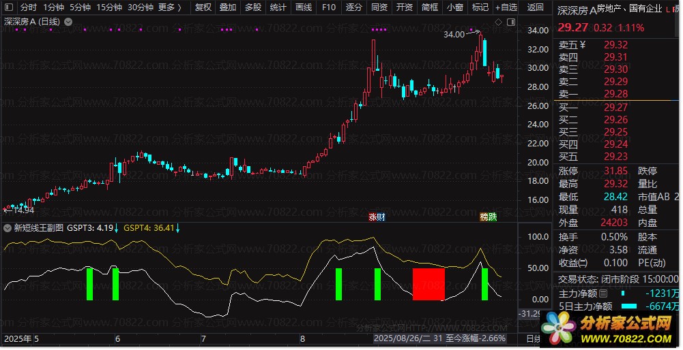Click the 开资 button
This screenshot has width=683, height=350.
click(x=405, y=7)
